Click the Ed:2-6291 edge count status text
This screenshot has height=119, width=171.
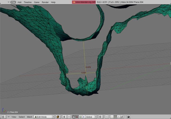click(x=102, y=2)
